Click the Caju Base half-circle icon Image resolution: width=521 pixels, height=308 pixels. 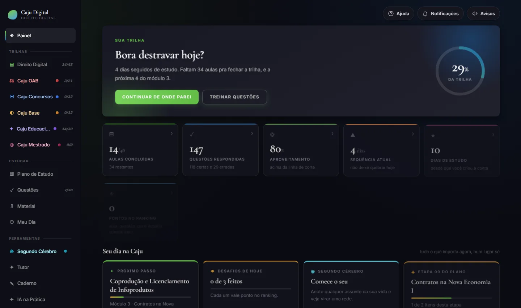point(12,113)
